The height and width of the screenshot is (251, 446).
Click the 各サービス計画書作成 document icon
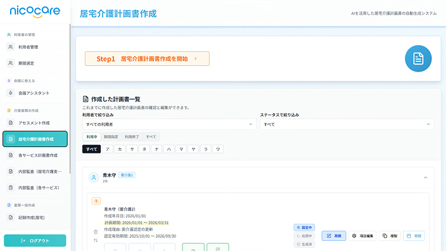(x=11, y=155)
